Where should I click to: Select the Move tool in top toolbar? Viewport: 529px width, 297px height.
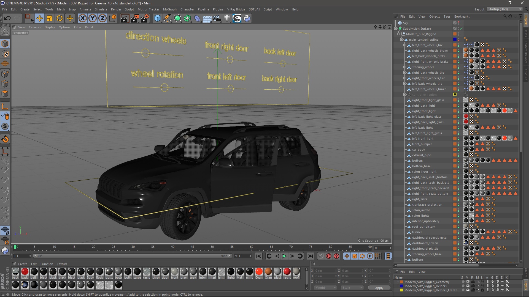(39, 18)
